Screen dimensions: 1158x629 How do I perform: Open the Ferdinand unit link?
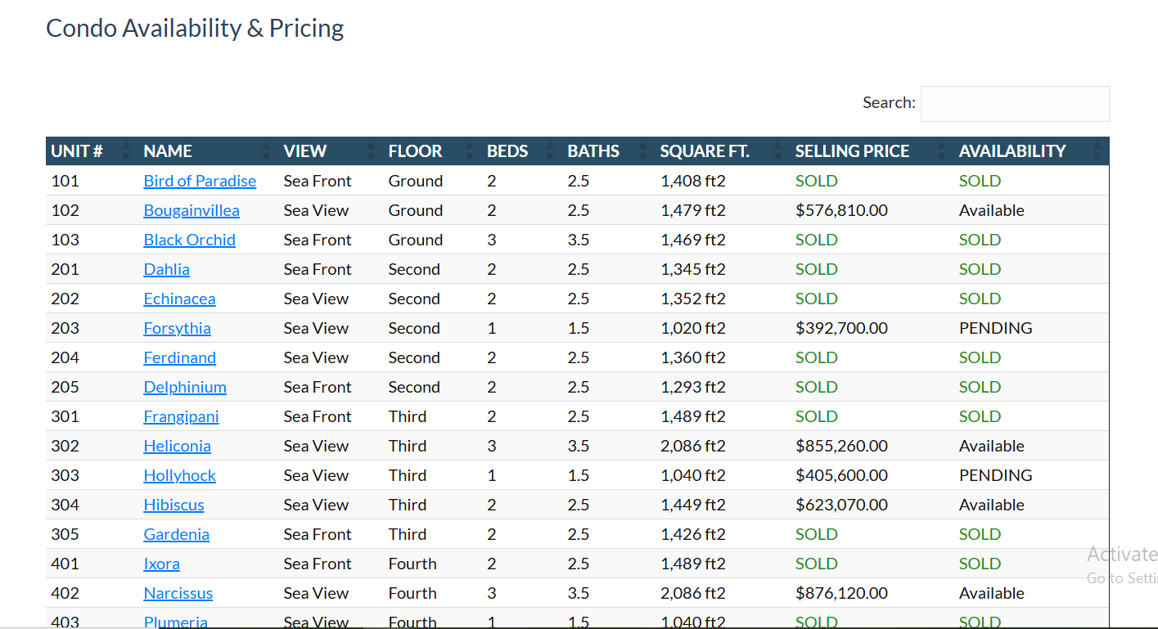point(179,357)
